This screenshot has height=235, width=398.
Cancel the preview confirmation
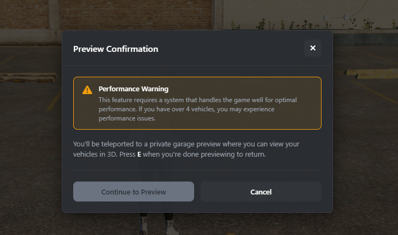(261, 192)
